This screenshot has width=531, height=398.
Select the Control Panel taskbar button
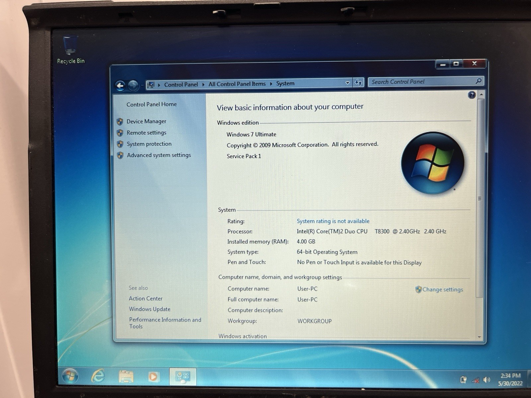click(183, 377)
